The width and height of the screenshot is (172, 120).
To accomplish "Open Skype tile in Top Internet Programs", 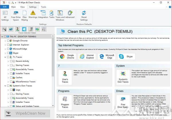I will (x=126, y=56).
